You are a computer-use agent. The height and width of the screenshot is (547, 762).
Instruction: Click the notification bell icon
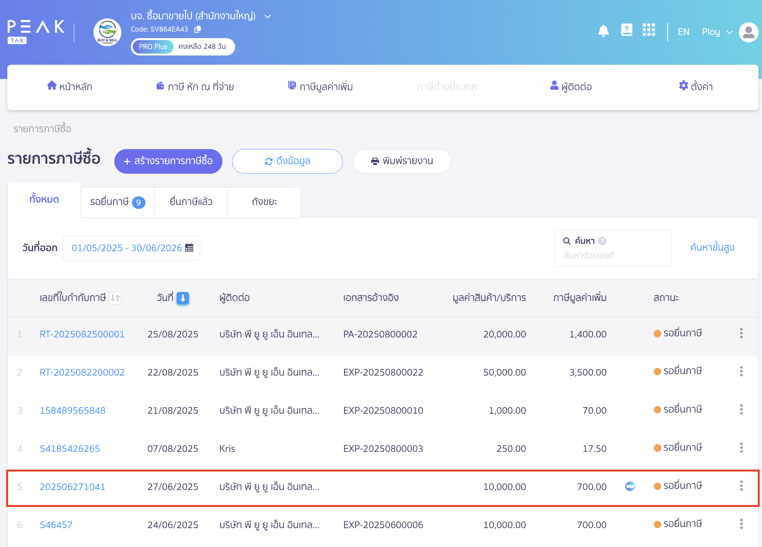tap(603, 31)
